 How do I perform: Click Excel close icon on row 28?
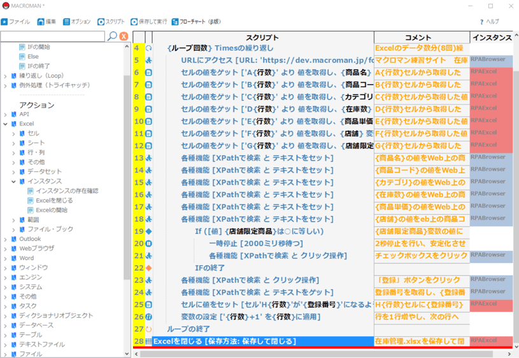pyautogui.click(x=148, y=341)
